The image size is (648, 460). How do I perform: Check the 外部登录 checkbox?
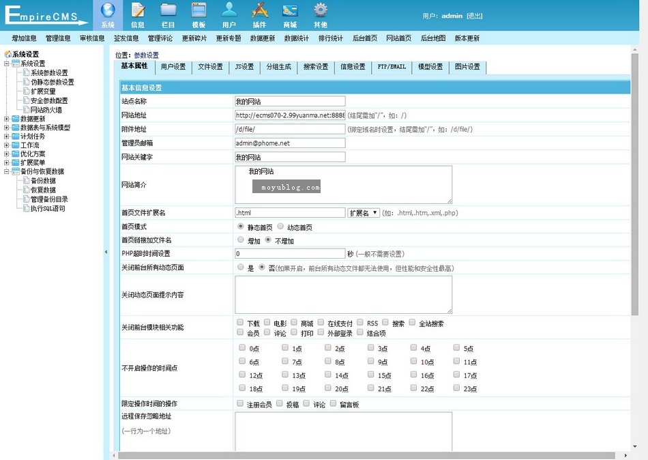point(321,332)
